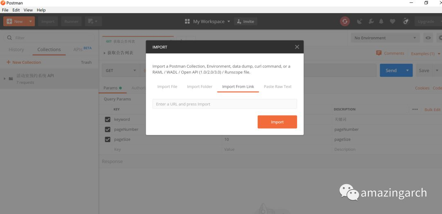Uncheck the pageSize param checkbox
This screenshot has width=442, height=214.
(107, 140)
